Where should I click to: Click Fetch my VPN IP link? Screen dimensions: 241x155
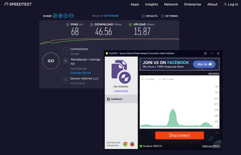(211, 146)
